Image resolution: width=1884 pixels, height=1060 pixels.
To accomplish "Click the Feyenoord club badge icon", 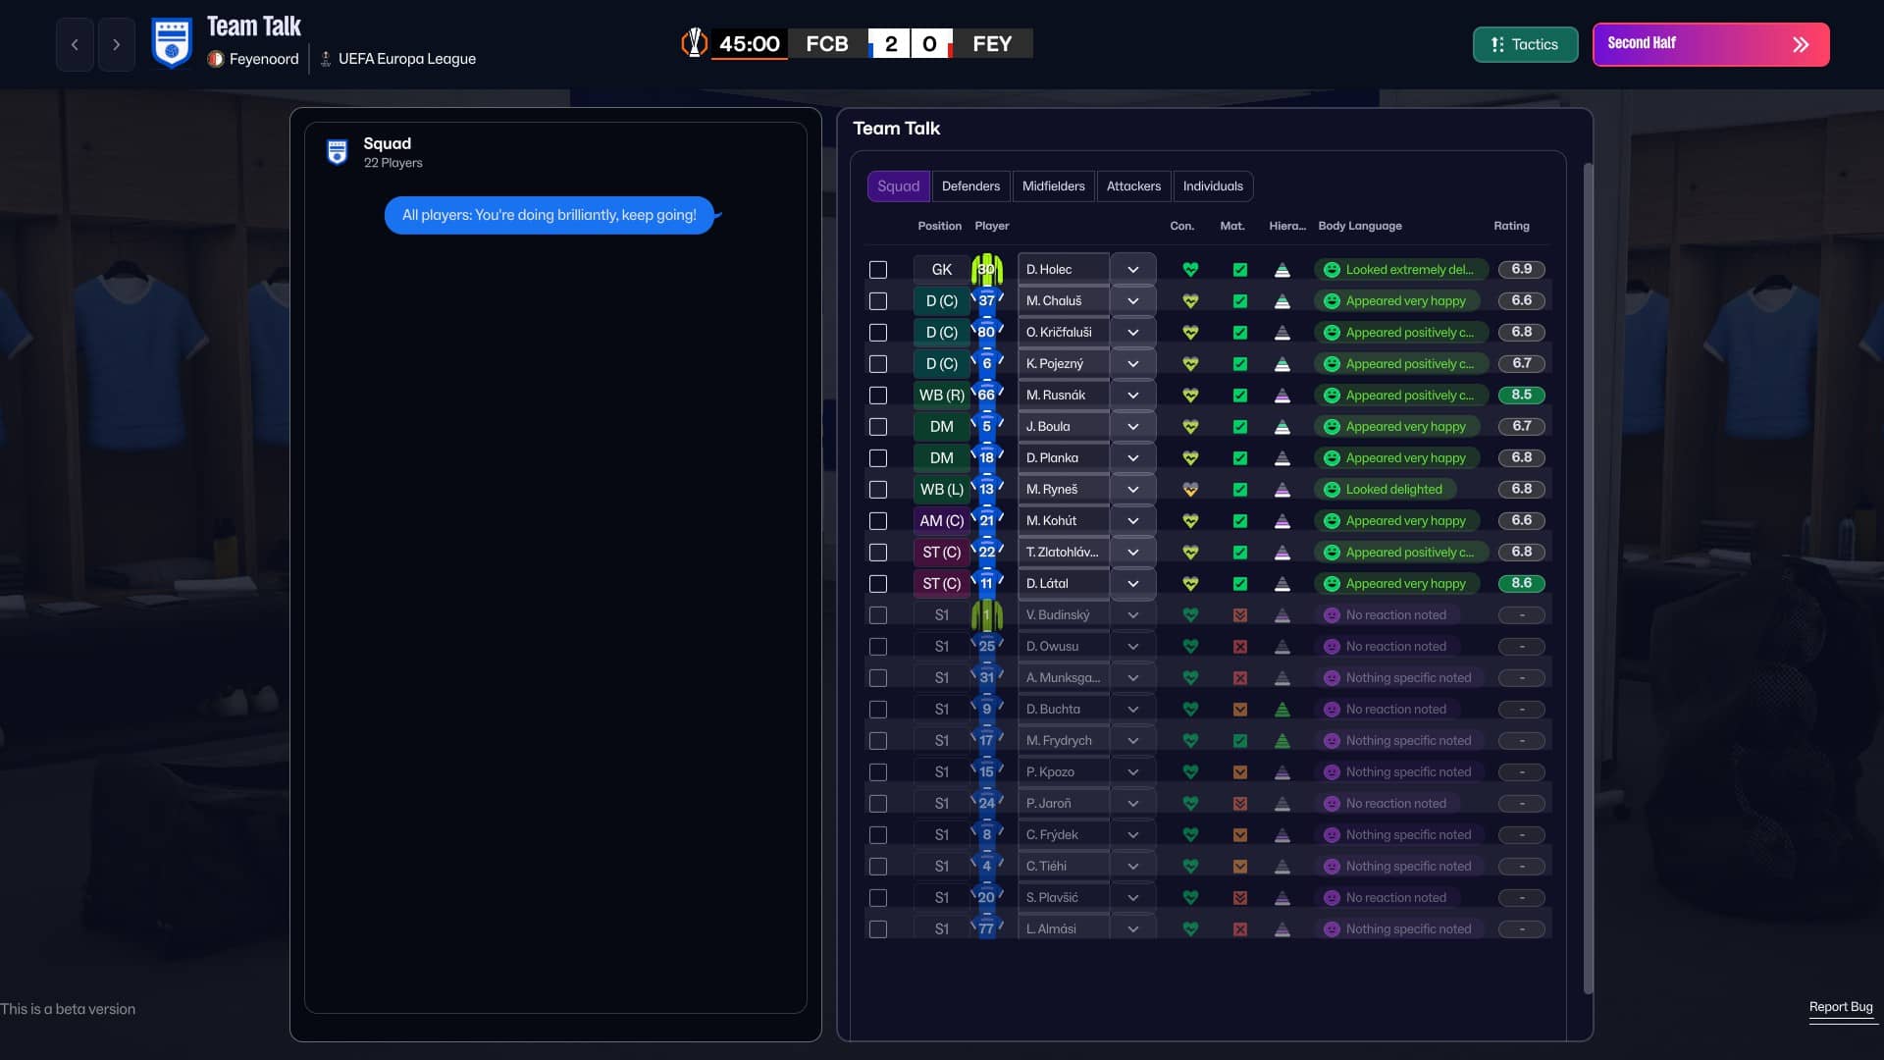I will coord(216,59).
